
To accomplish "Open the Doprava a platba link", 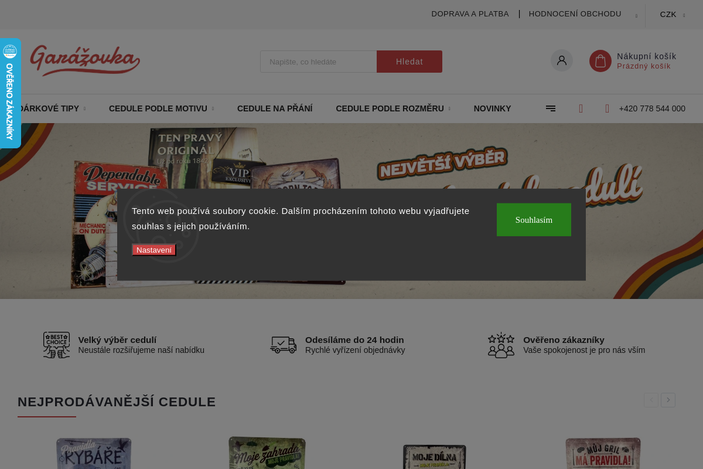I will coord(470,14).
